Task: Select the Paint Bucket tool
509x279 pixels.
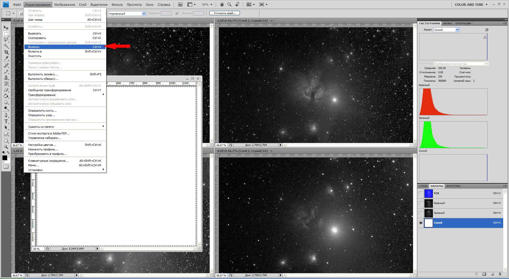Action: [x=6, y=96]
